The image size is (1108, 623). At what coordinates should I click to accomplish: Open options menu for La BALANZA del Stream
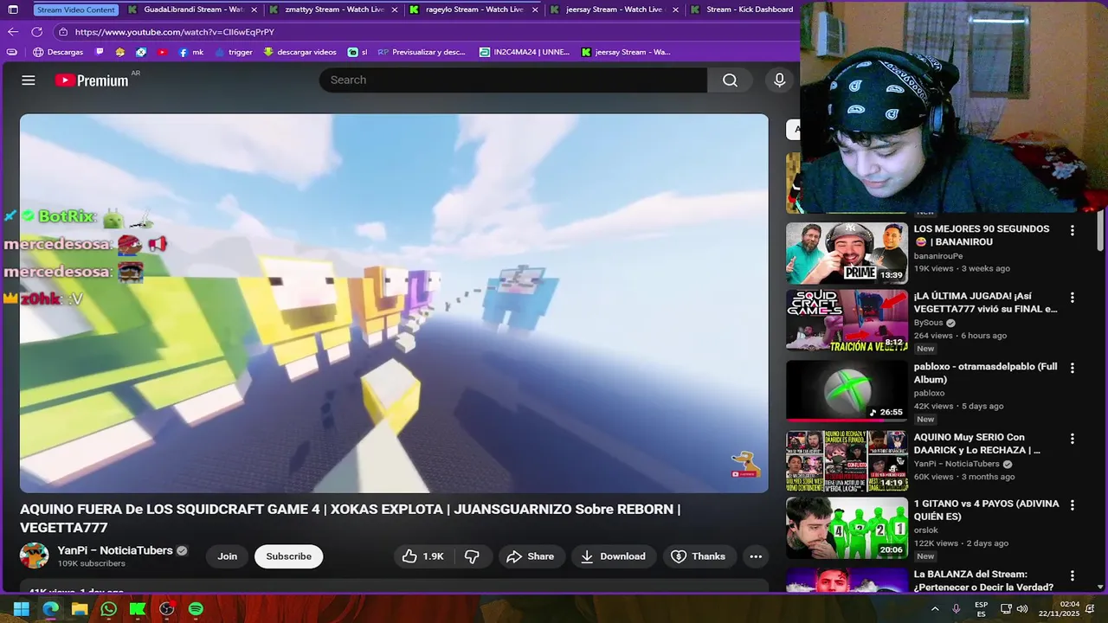[x=1072, y=575]
